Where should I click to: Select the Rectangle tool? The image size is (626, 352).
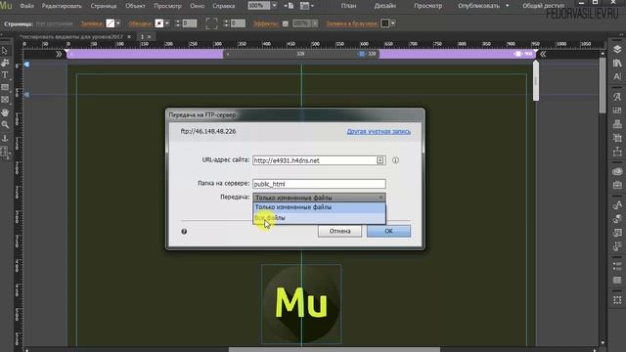click(x=5, y=87)
